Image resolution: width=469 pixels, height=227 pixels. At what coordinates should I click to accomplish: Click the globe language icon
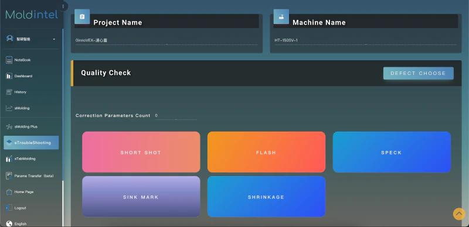click(x=9, y=223)
